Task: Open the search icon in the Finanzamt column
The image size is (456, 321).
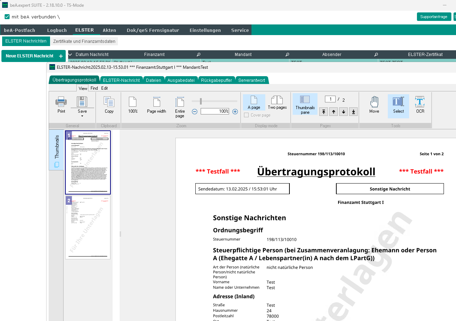Action: tap(199, 55)
